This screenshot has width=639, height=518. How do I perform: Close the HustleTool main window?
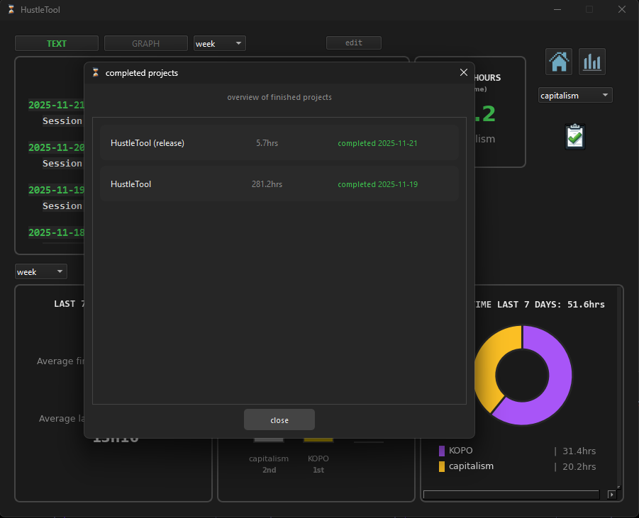tap(621, 9)
